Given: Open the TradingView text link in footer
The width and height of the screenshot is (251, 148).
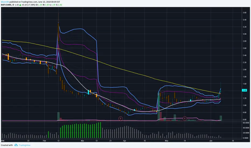Looking at the screenshot, I should coord(25,145).
